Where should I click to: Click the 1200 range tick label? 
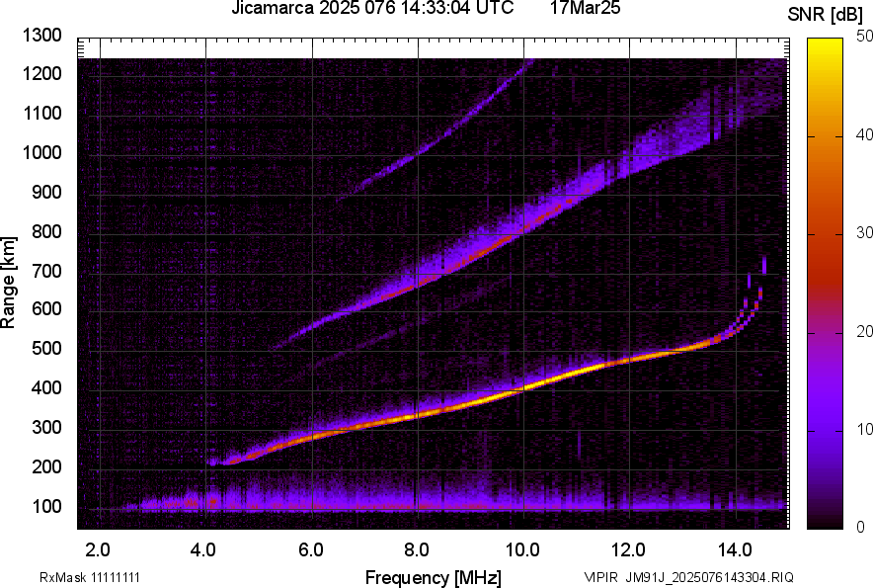click(42, 73)
